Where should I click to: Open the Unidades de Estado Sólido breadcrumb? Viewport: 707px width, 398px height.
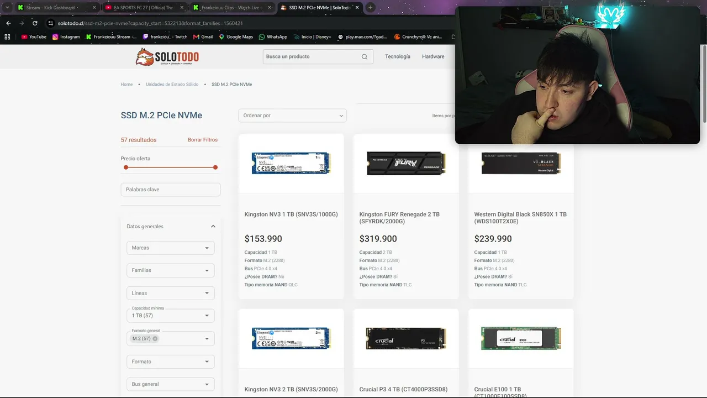tap(172, 85)
